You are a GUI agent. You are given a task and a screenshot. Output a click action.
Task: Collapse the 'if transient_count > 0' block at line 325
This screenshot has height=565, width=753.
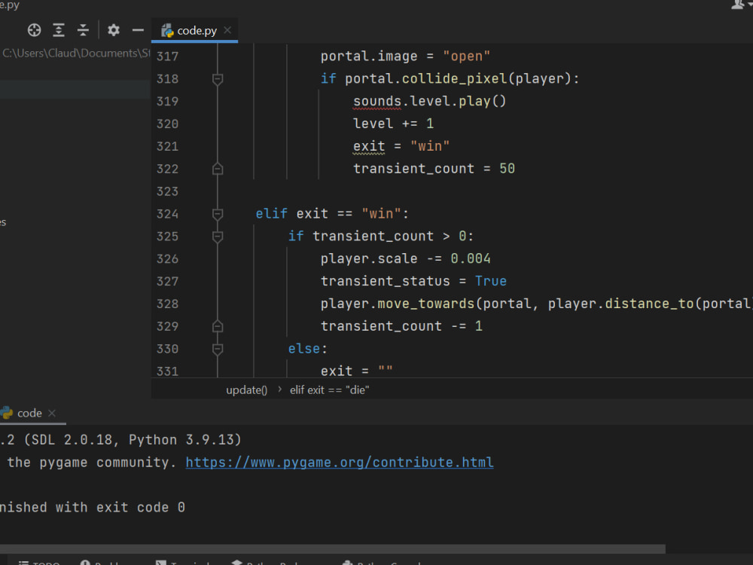pos(218,237)
